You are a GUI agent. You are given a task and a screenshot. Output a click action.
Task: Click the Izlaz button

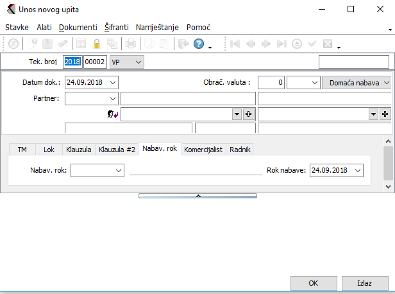point(366,283)
